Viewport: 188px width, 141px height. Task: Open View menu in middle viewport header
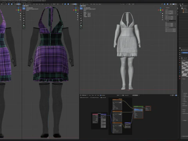click(34, 4)
